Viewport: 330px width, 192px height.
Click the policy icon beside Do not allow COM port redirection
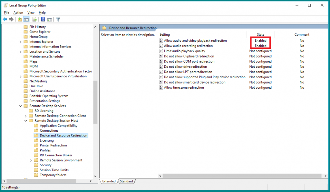click(161, 61)
